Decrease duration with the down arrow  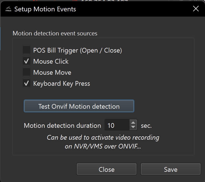pos(133,128)
